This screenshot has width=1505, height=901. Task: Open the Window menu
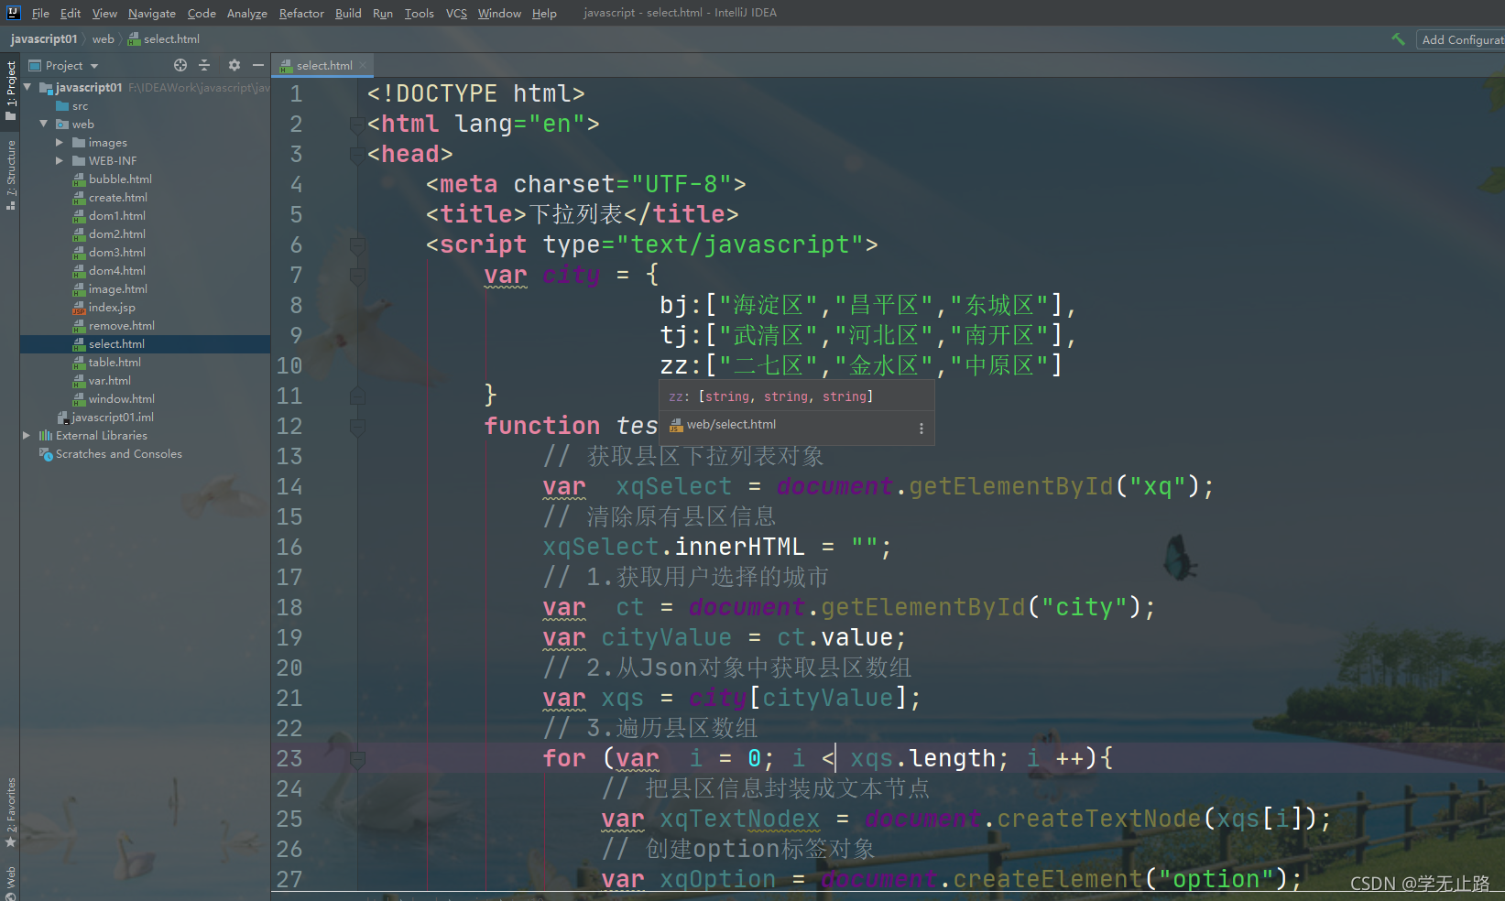(499, 13)
